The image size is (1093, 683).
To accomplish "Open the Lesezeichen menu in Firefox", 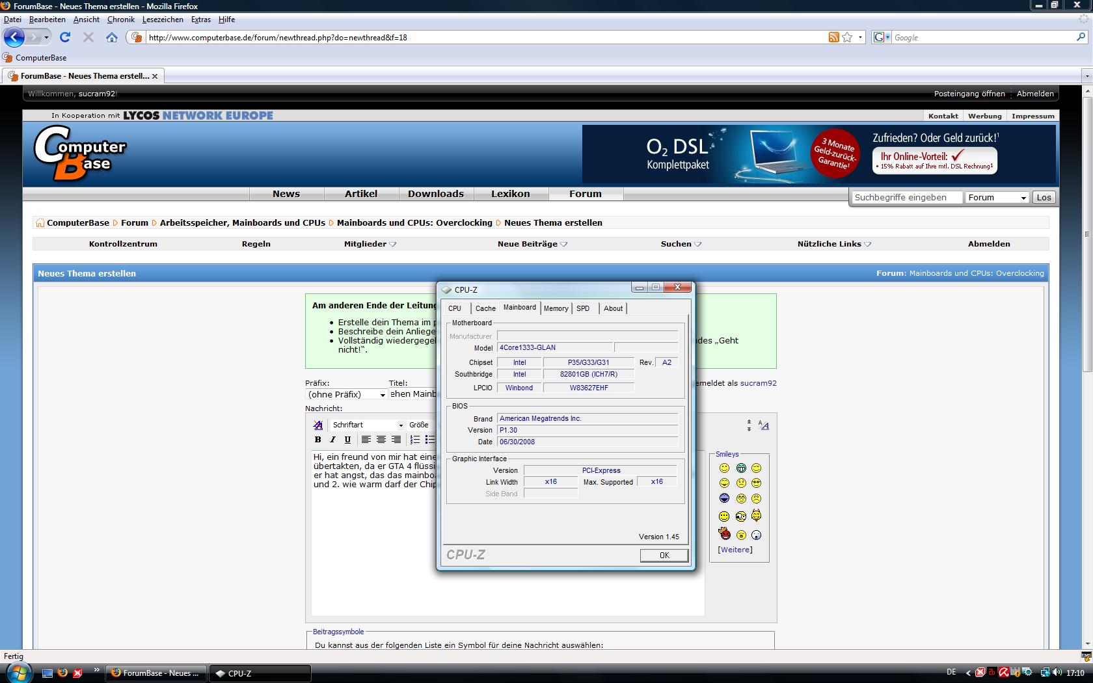I will [163, 20].
